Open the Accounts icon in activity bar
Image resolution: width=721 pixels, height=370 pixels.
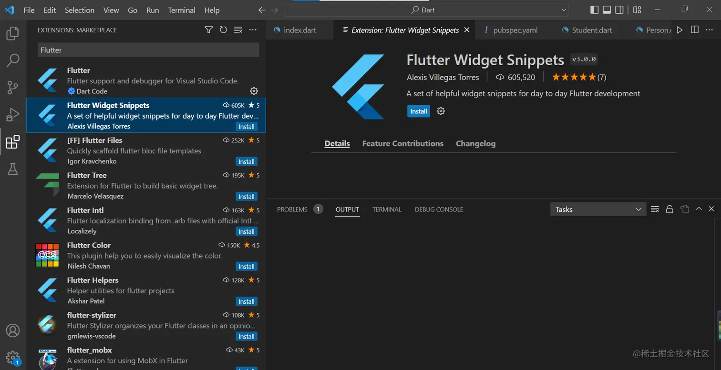tap(13, 330)
